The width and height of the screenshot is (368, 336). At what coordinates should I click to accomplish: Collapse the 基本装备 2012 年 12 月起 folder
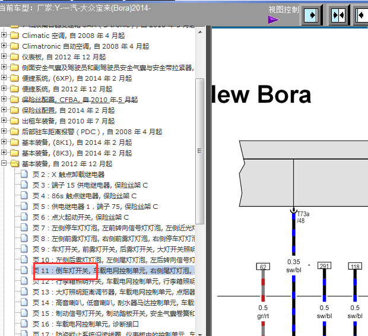[4, 164]
